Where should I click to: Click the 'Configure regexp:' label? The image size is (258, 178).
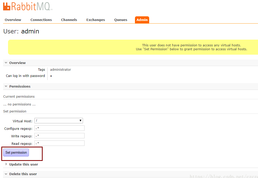(x=18, y=129)
